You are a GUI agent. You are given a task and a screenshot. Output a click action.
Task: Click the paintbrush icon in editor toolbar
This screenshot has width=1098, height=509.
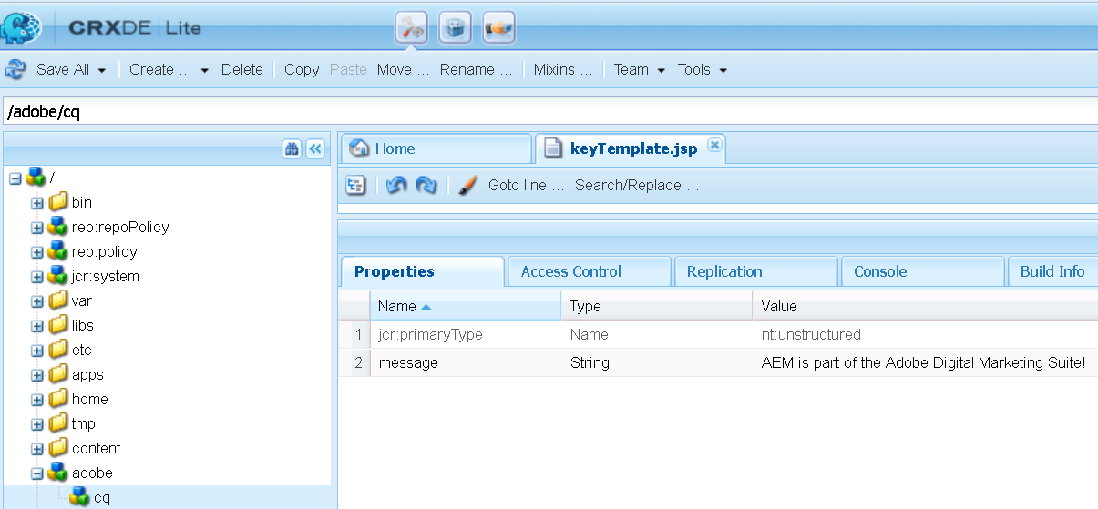pos(468,185)
